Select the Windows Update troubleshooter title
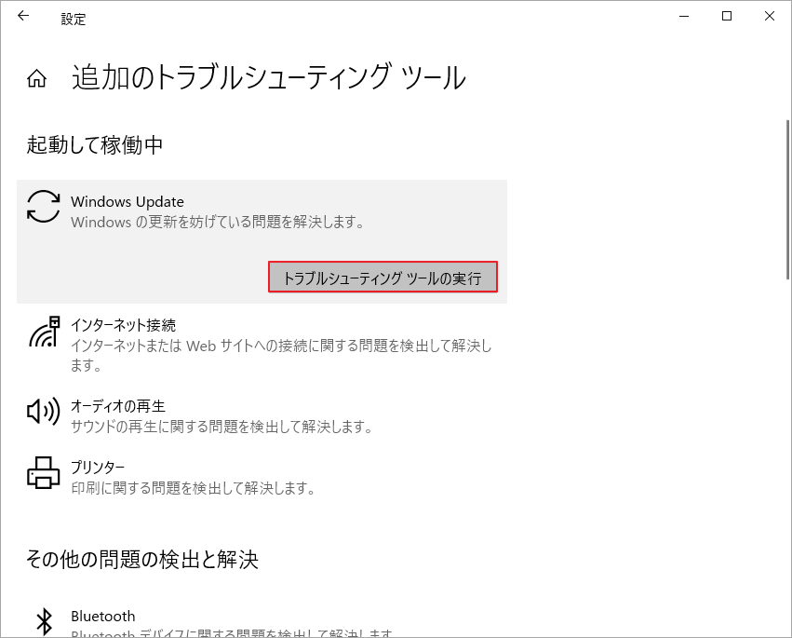The height and width of the screenshot is (638, 792). pos(128,202)
